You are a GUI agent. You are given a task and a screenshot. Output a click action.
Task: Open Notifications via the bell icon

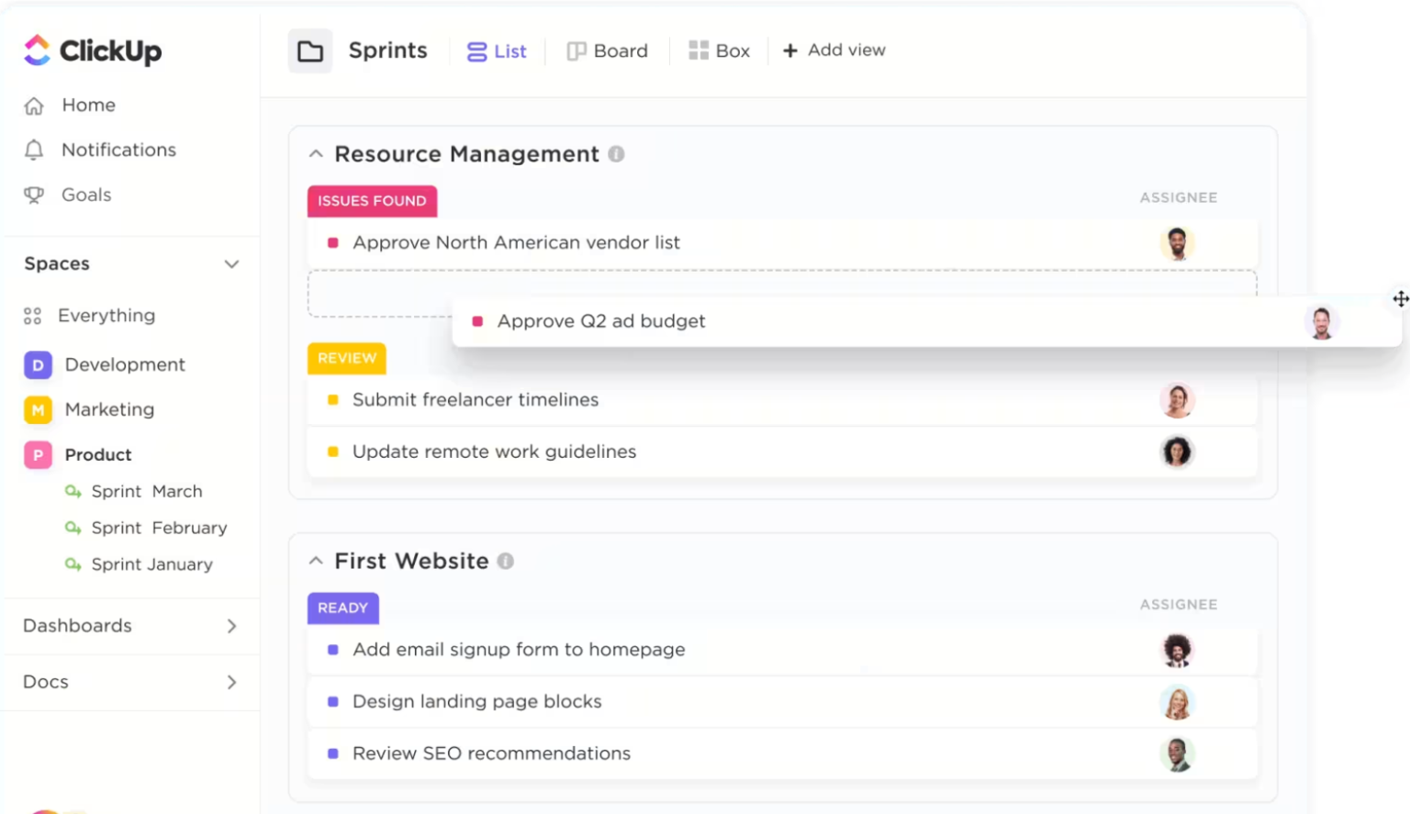[34, 150]
